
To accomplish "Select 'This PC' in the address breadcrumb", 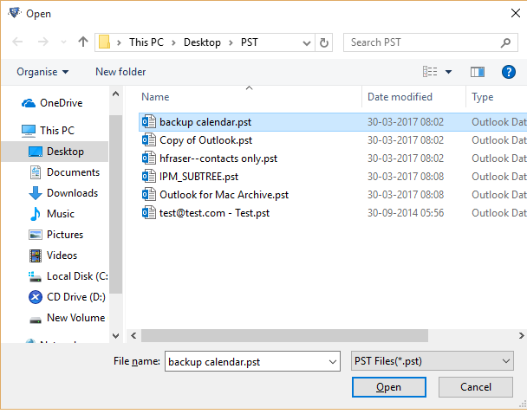I will coord(146,42).
